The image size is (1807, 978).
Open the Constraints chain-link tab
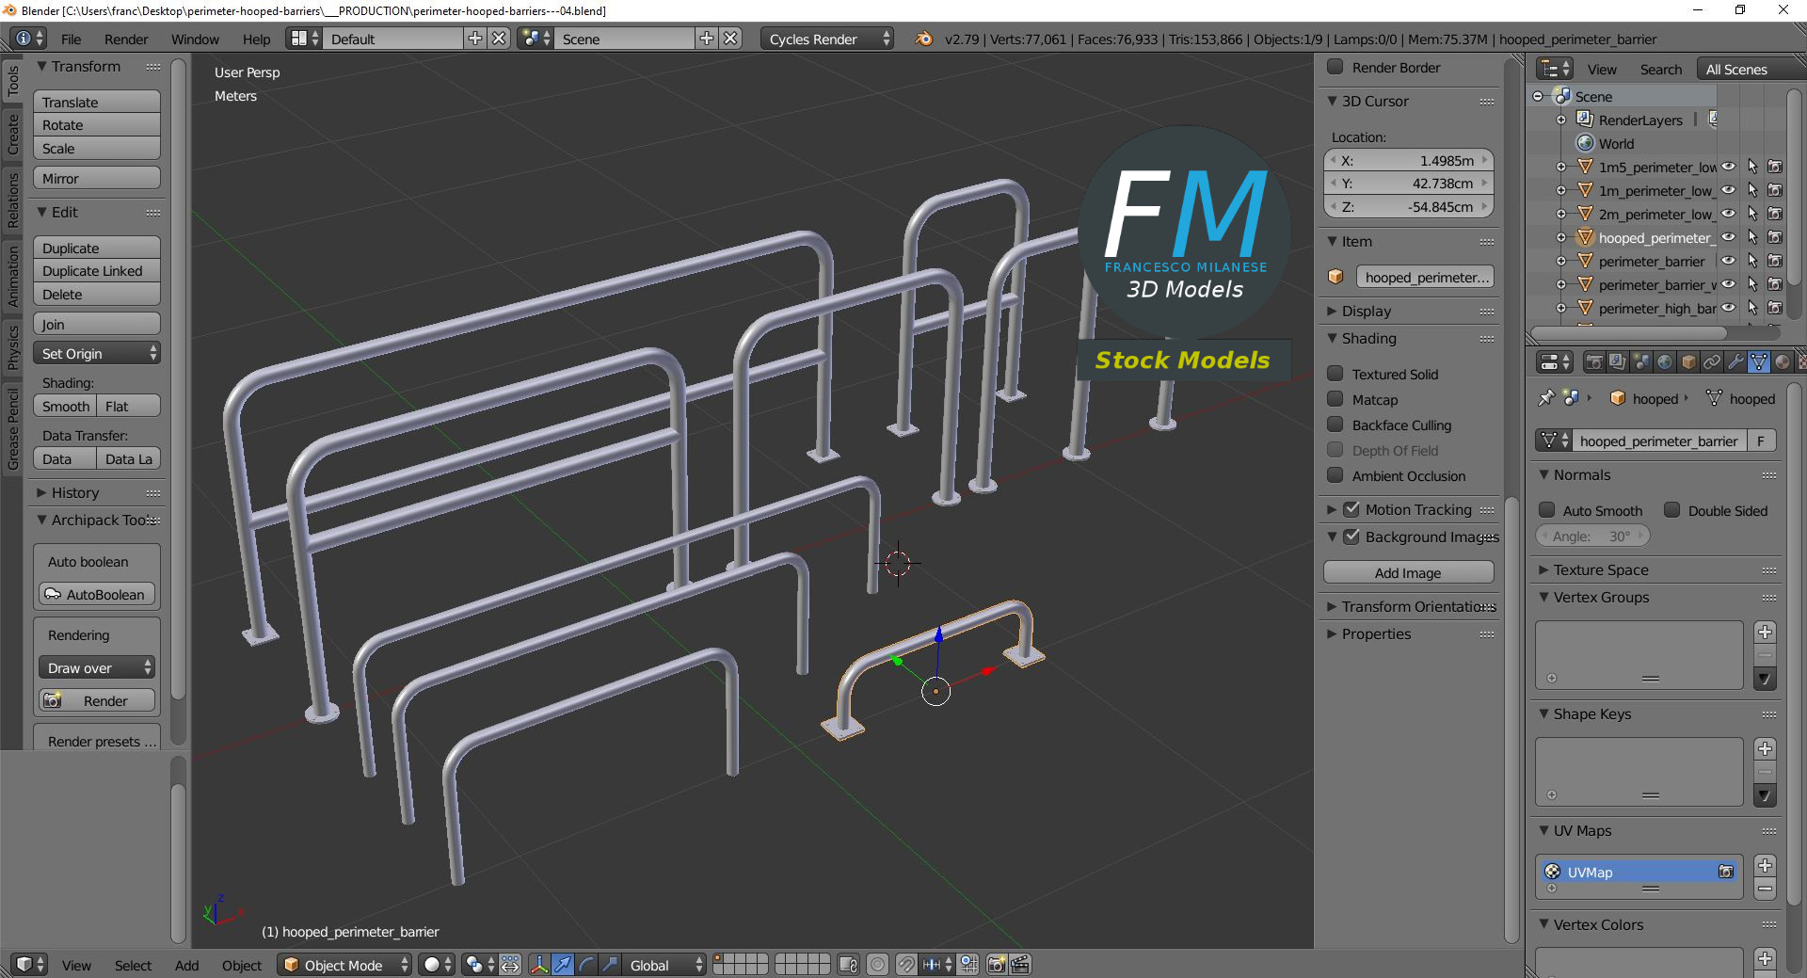[x=1712, y=362]
